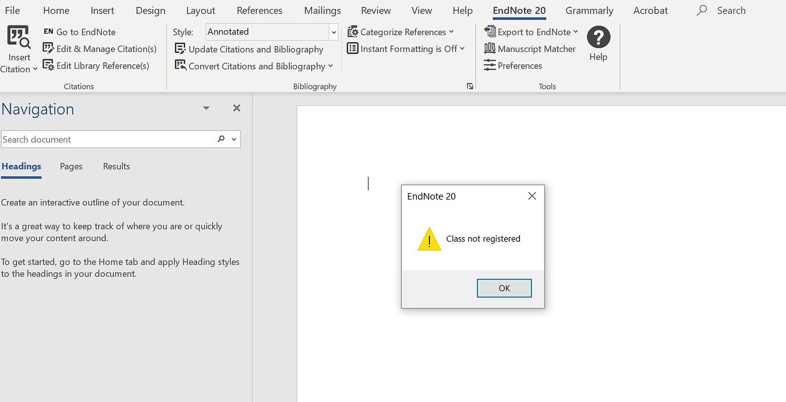
Task: Open the Bibliography dialog launcher
Action: tap(470, 86)
